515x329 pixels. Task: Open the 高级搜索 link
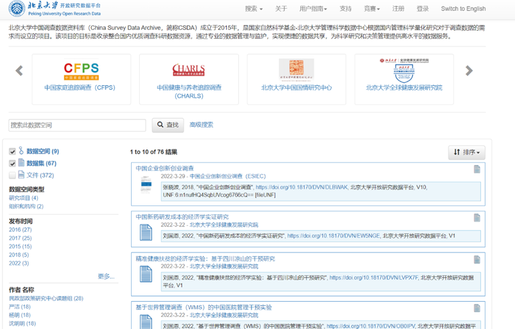pyautogui.click(x=201, y=125)
